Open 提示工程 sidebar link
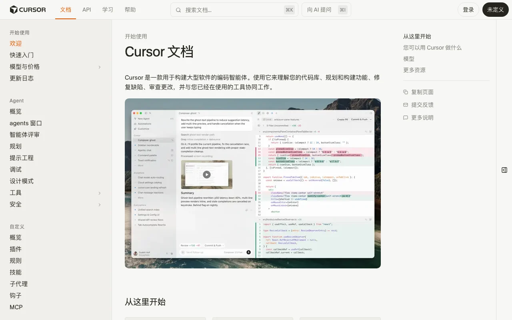Screen dimensions: 512x320 tap(22, 158)
